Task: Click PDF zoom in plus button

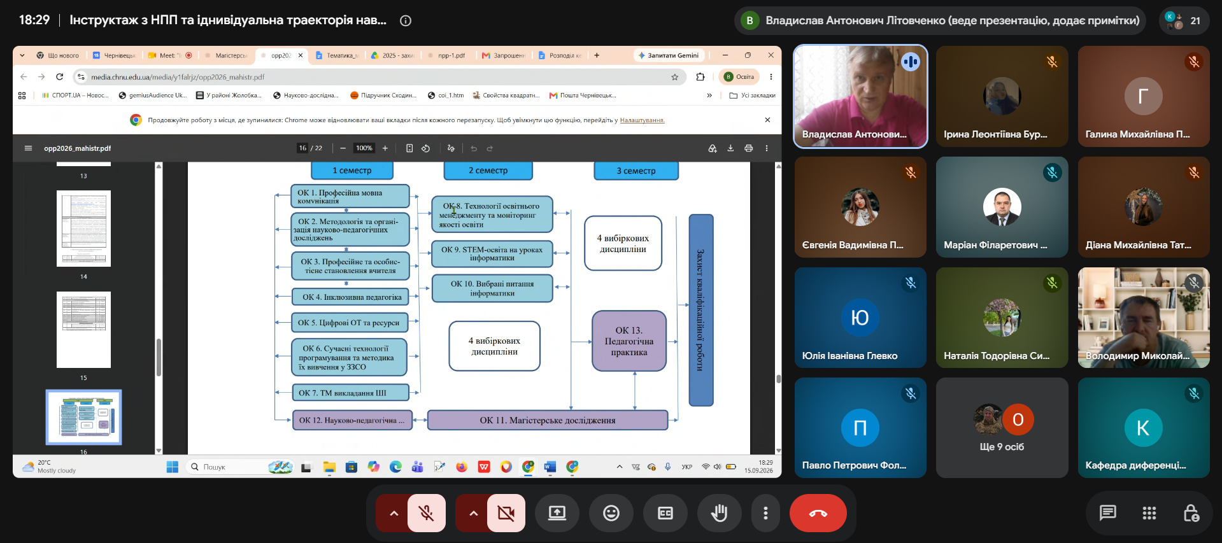Action: [385, 148]
